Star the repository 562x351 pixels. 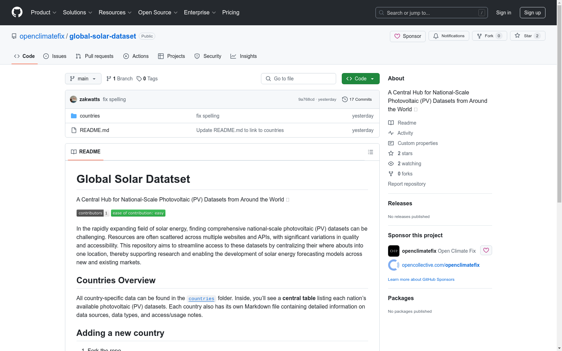point(528,36)
